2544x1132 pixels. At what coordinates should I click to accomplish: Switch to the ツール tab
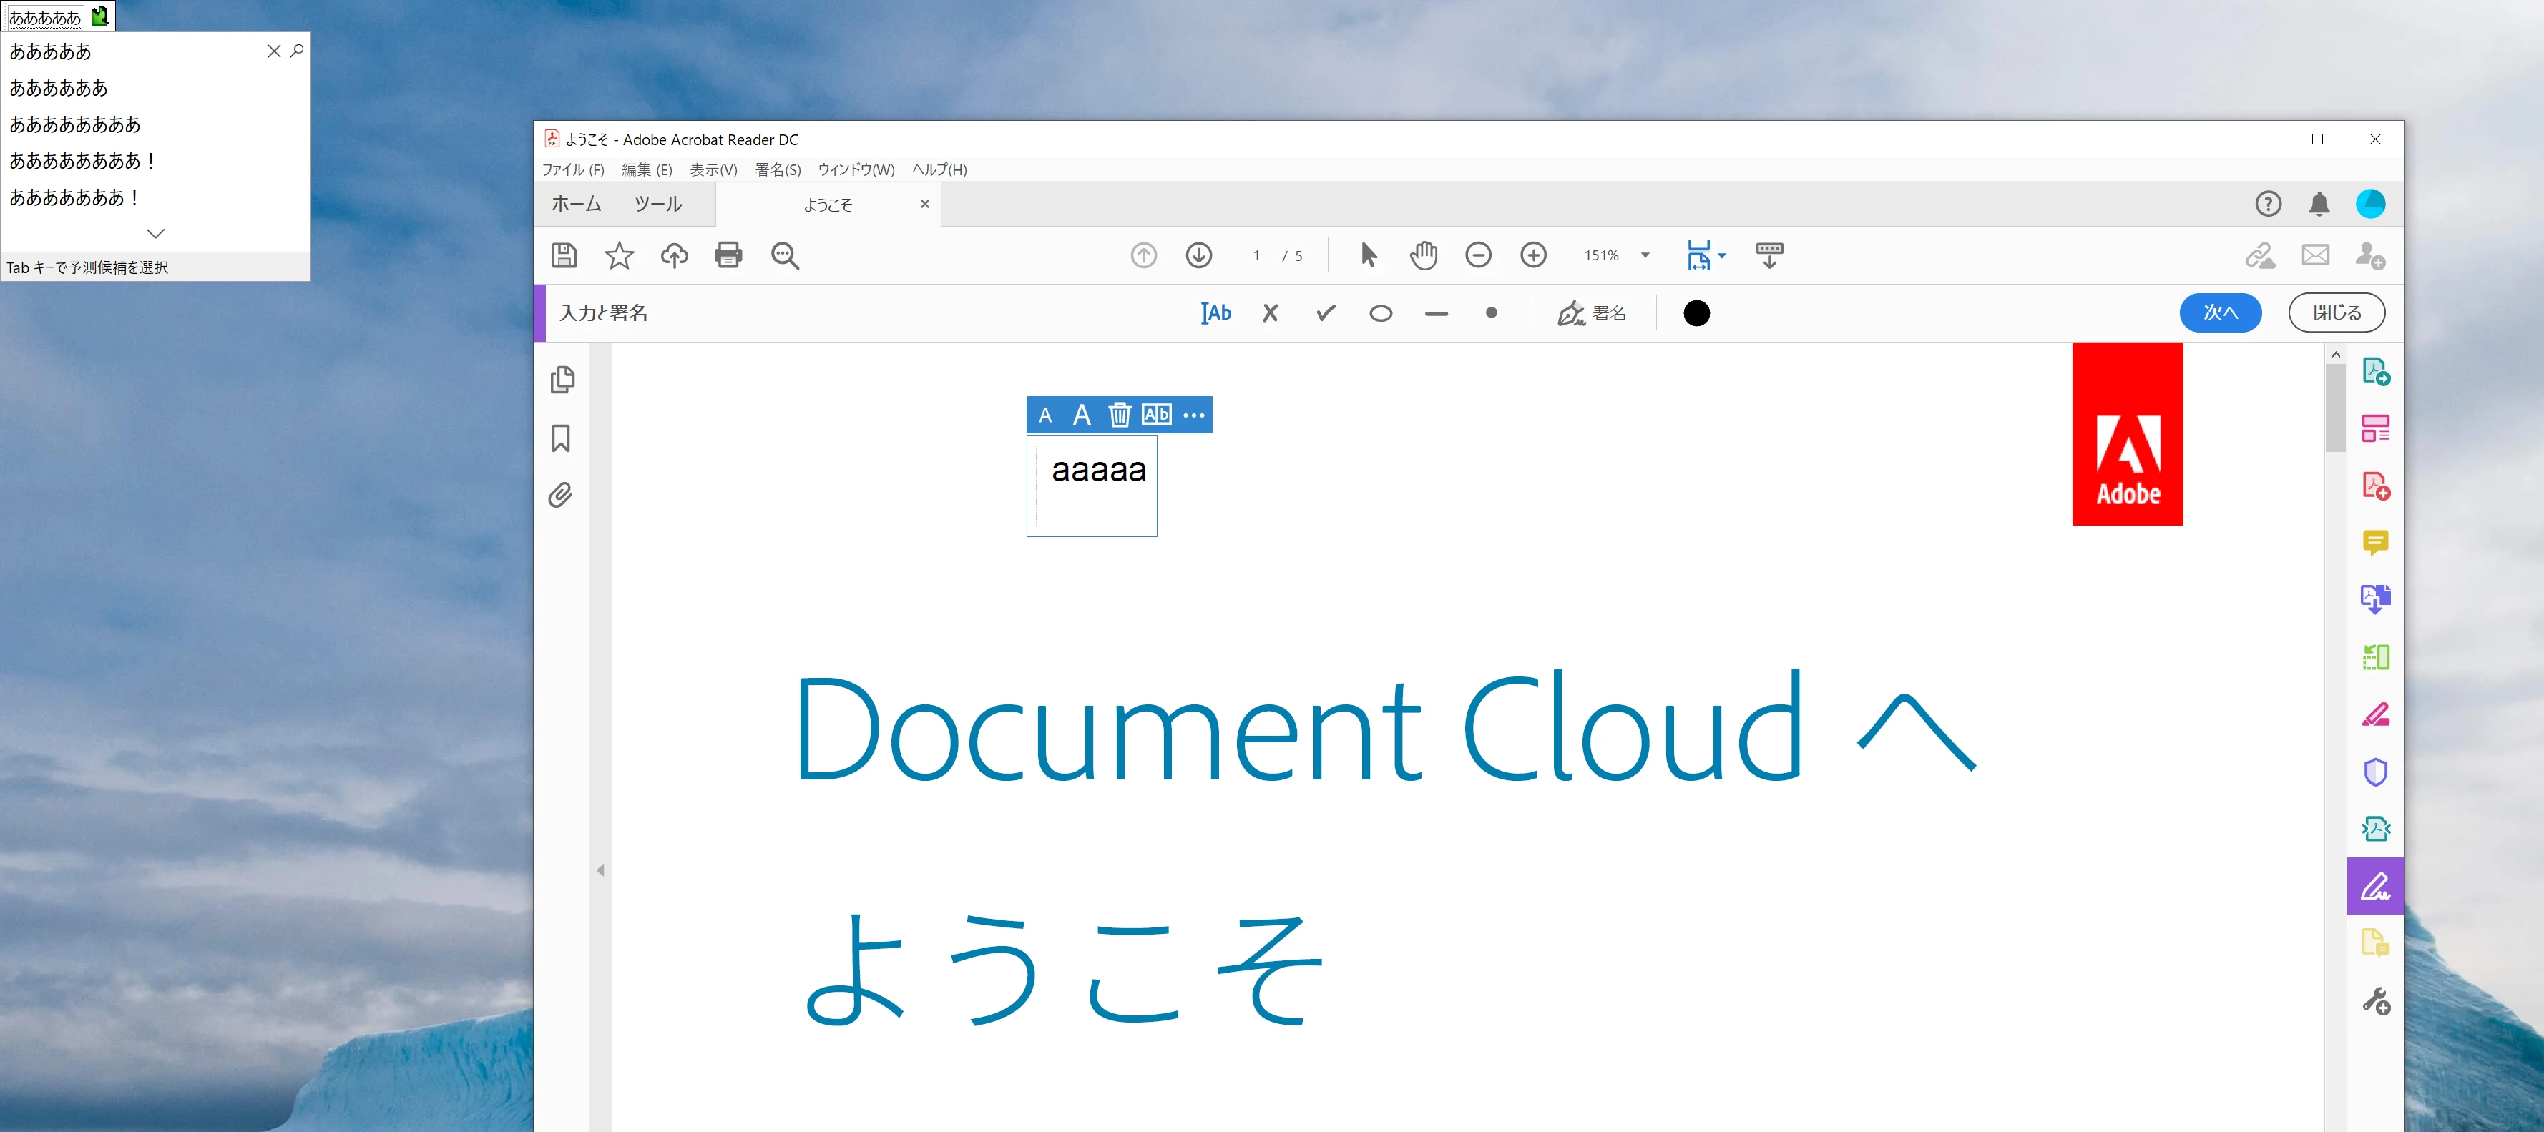(x=657, y=205)
